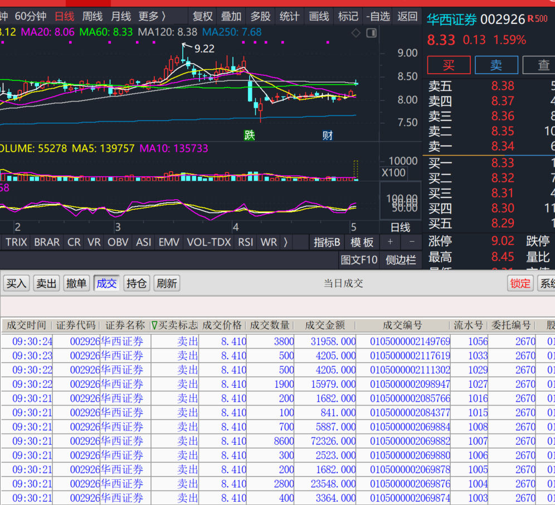Open the 更多 periods dropdown
555x505 pixels.
(x=152, y=16)
